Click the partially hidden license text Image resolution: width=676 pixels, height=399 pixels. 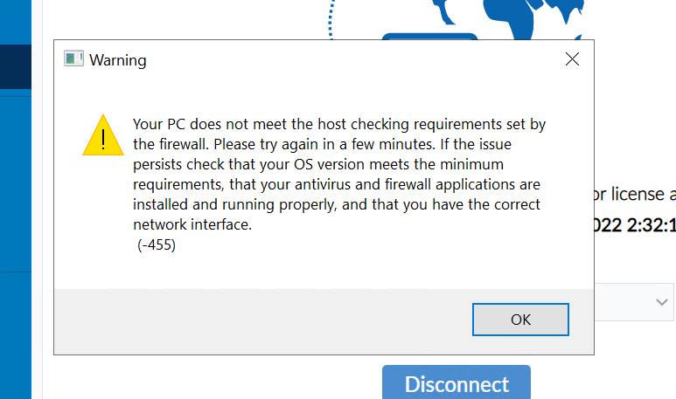pyautogui.click(x=634, y=193)
